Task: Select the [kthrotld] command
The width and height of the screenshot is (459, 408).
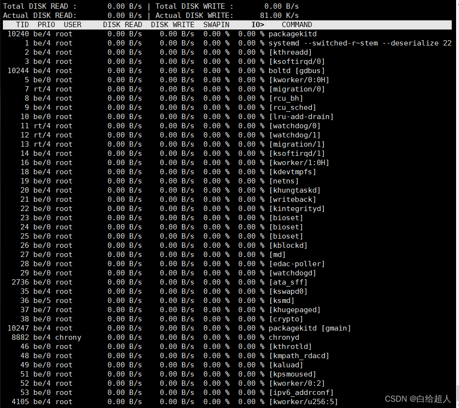Action: (291, 347)
